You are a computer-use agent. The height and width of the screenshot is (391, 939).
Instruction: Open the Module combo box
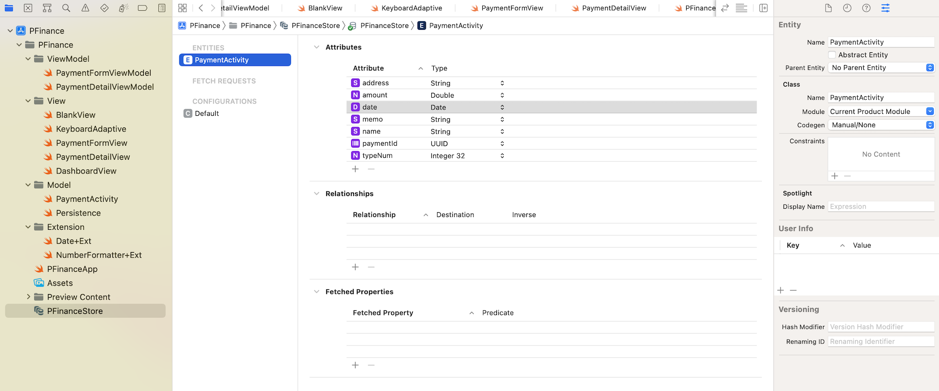(x=881, y=111)
